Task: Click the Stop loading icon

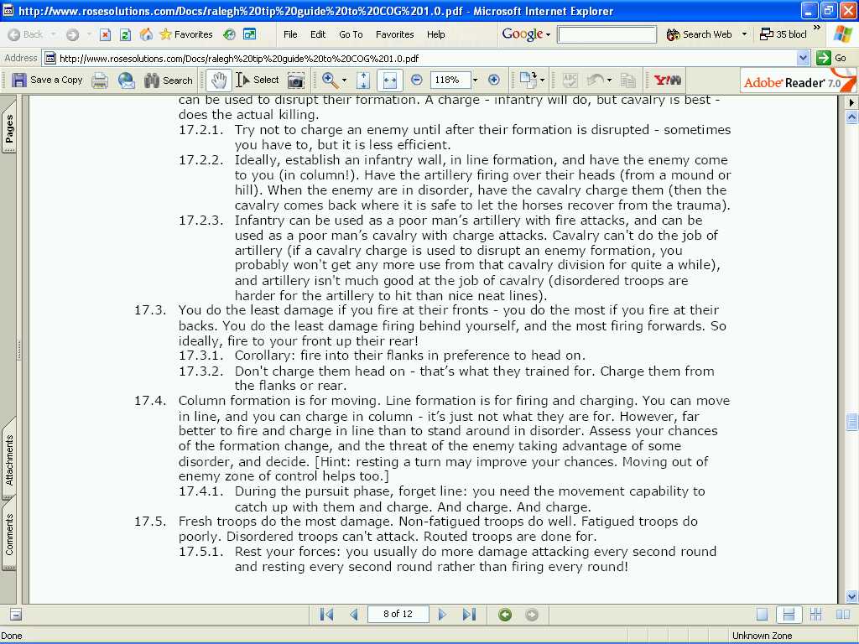Action: click(x=105, y=34)
